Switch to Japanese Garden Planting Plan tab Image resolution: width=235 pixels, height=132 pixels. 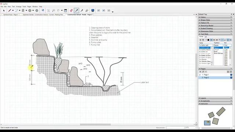[43, 15]
